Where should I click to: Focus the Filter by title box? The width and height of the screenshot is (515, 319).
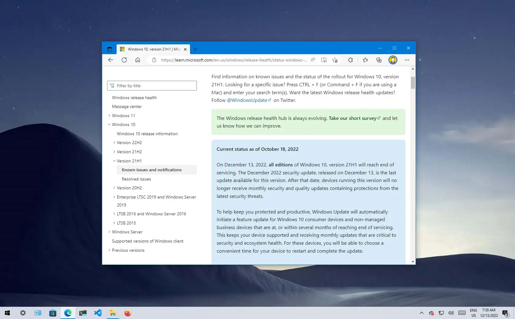tap(152, 86)
